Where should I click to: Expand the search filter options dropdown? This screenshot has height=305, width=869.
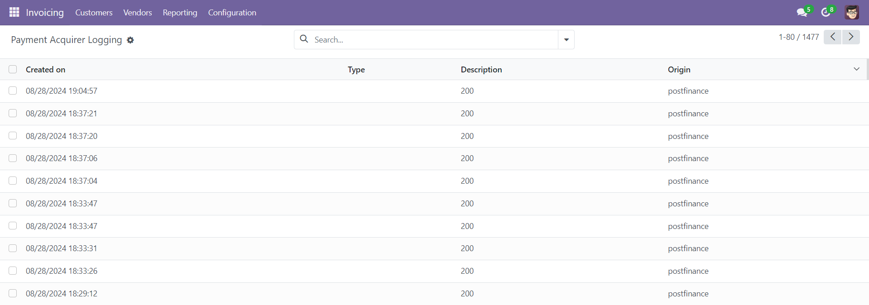coord(566,40)
